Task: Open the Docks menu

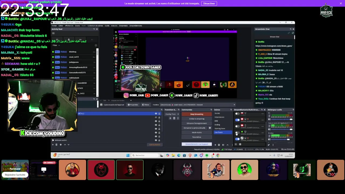Action: [77, 26]
